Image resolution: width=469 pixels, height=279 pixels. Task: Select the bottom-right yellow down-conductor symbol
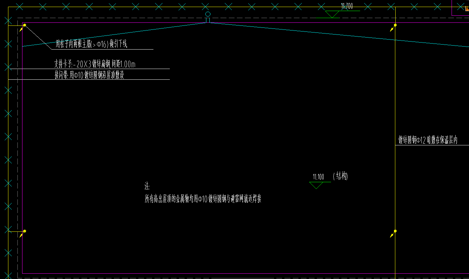(x=394, y=233)
